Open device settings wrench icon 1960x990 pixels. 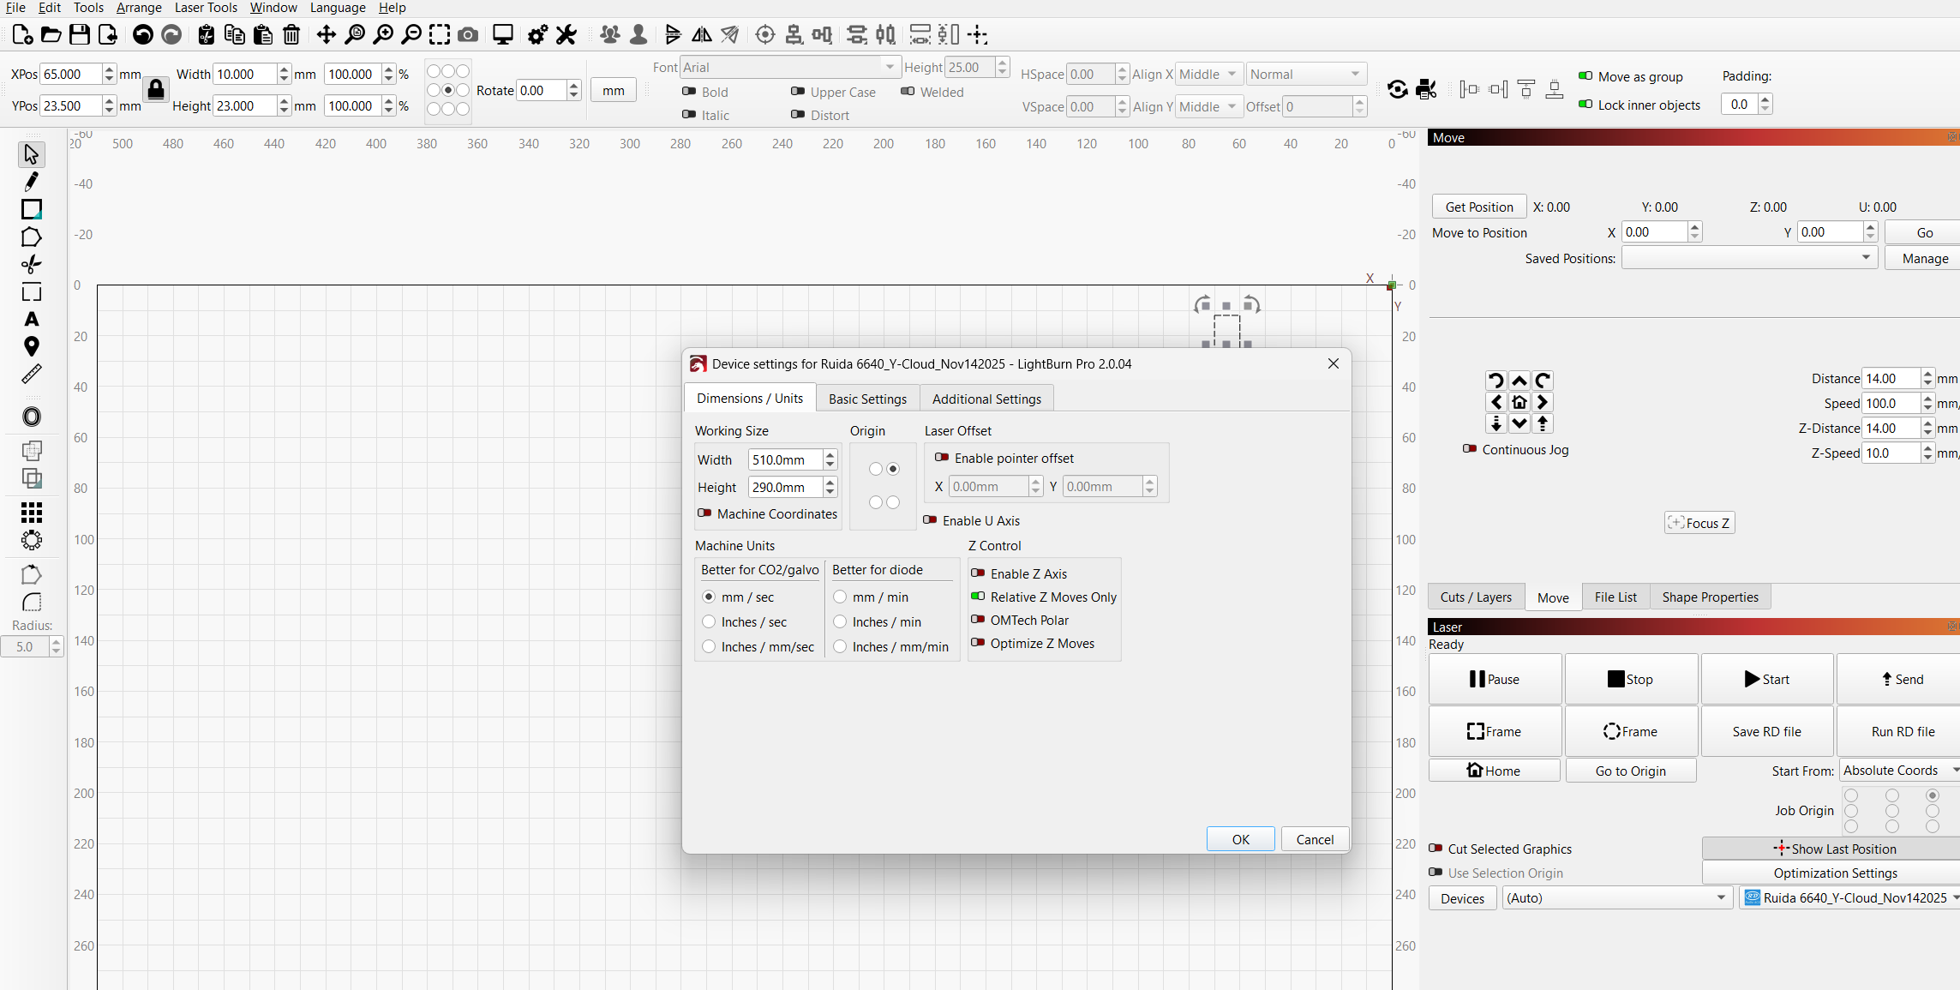[566, 35]
